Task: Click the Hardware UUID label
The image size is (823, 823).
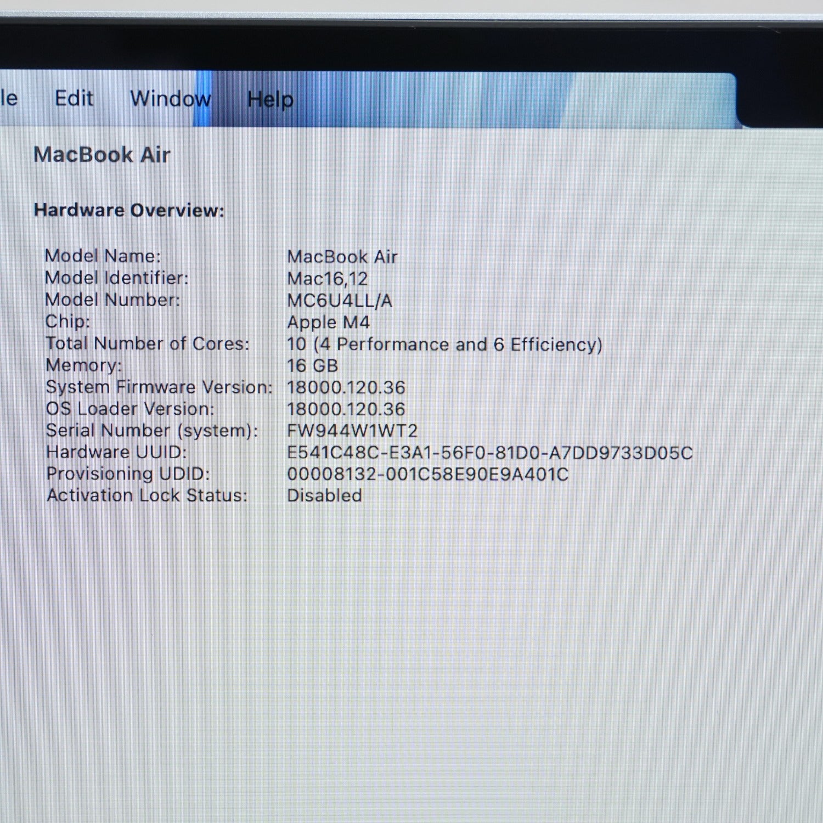Action: pyautogui.click(x=116, y=452)
